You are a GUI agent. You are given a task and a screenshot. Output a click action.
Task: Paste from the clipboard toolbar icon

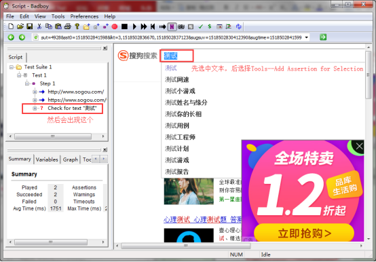(x=58, y=26)
